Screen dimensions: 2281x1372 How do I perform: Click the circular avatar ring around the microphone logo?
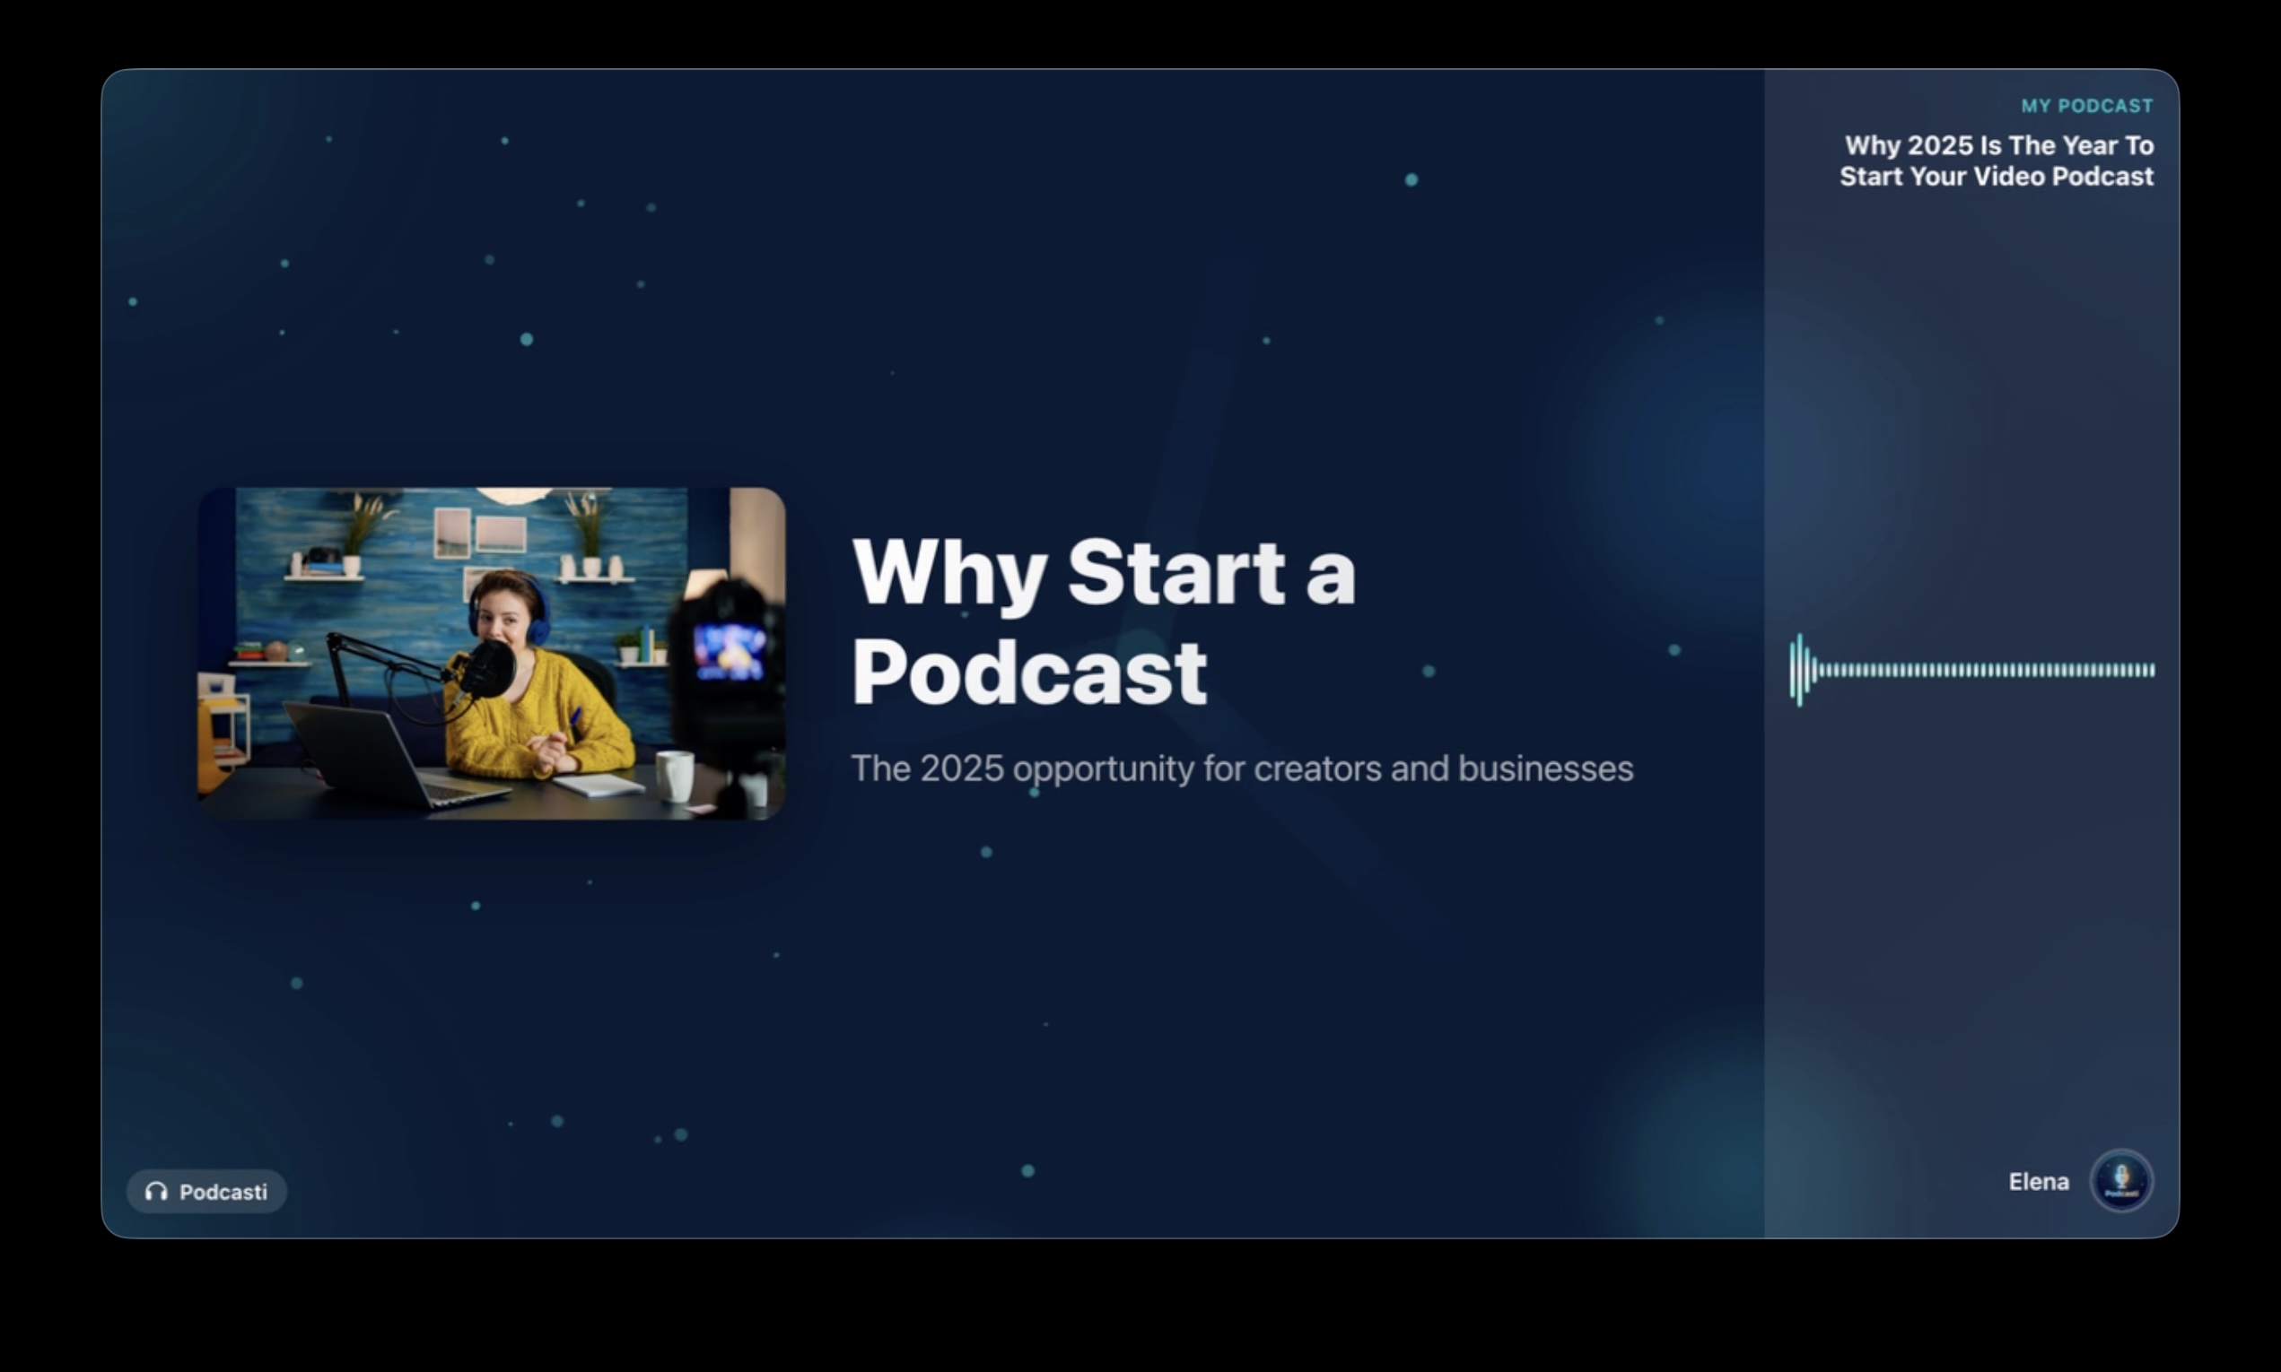[2122, 1180]
